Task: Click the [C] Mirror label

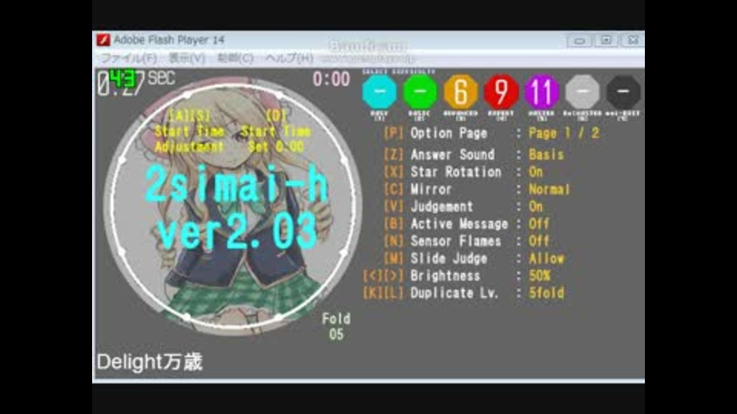Action: pos(418,189)
